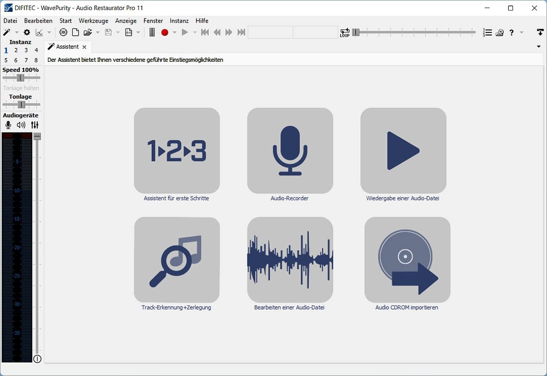Click the circled icon below the level fader
547x376 pixels.
point(37,359)
